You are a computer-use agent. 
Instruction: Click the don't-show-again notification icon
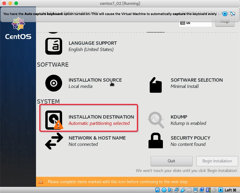[x=233, y=14]
